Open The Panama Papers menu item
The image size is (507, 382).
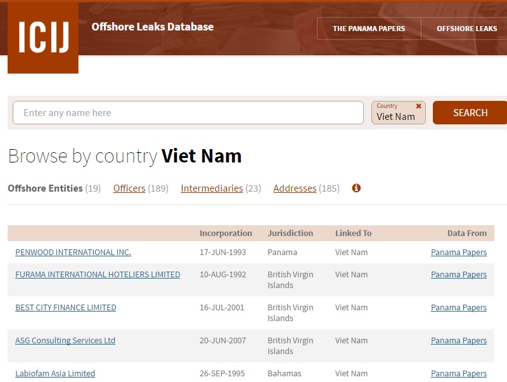369,29
